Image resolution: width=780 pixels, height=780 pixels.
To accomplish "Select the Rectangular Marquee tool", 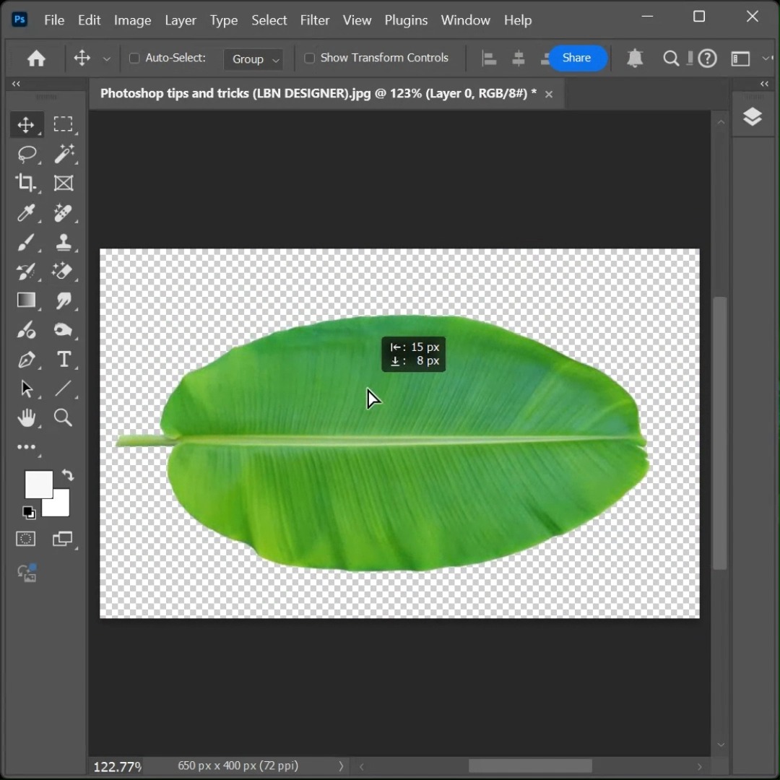I will [63, 124].
